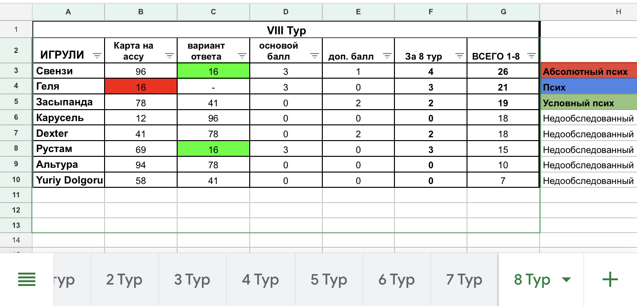Screen dimensions: 637x306
Task: Open filter for За 8 тур column
Action: (459, 56)
